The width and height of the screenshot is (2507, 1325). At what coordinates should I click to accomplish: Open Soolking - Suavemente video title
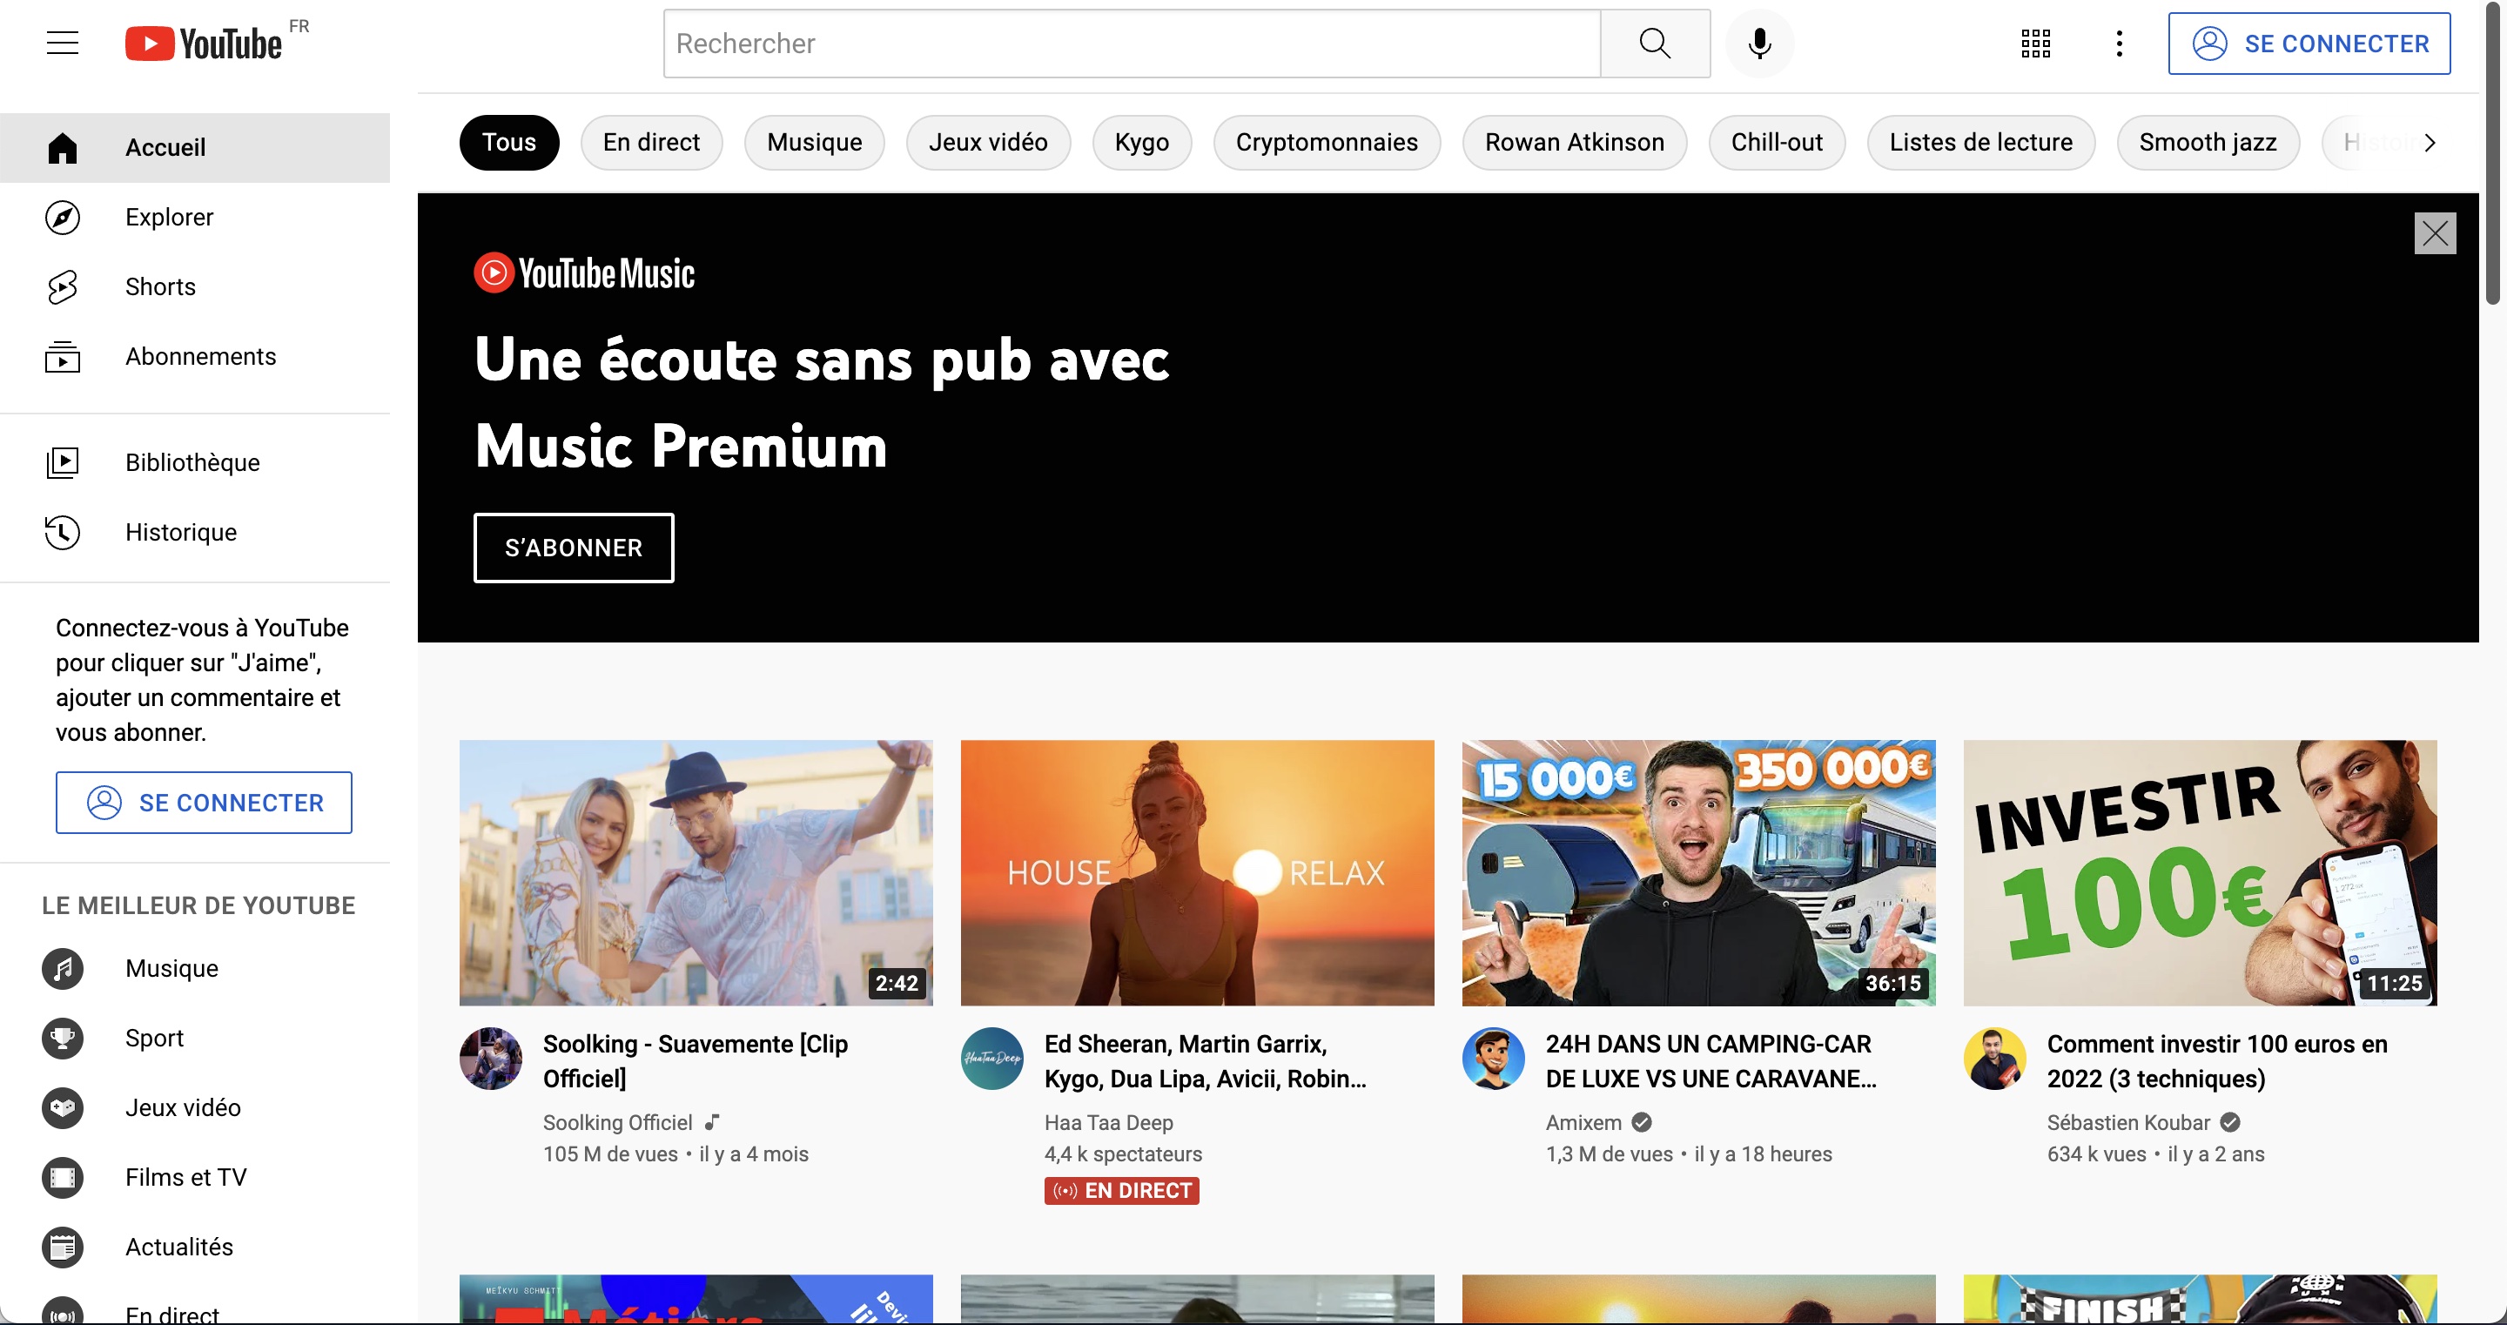[696, 1061]
